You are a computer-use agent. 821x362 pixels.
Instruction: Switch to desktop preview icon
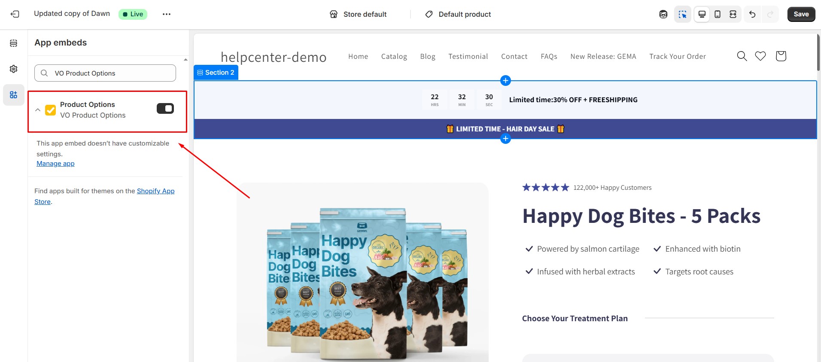(702, 14)
